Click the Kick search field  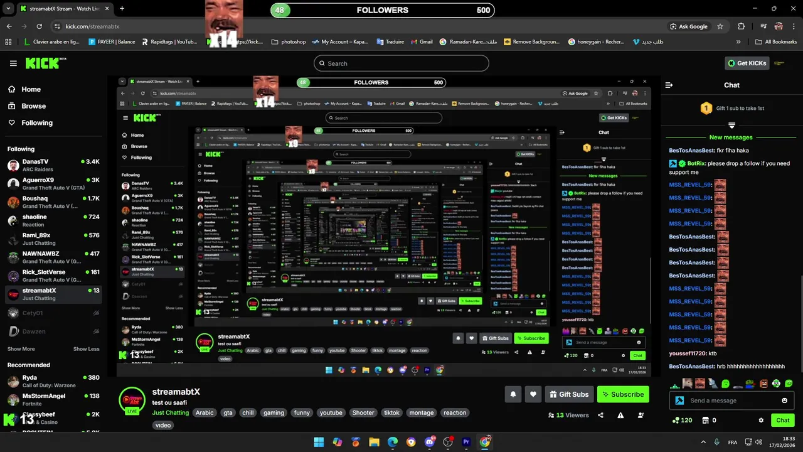coord(401,63)
